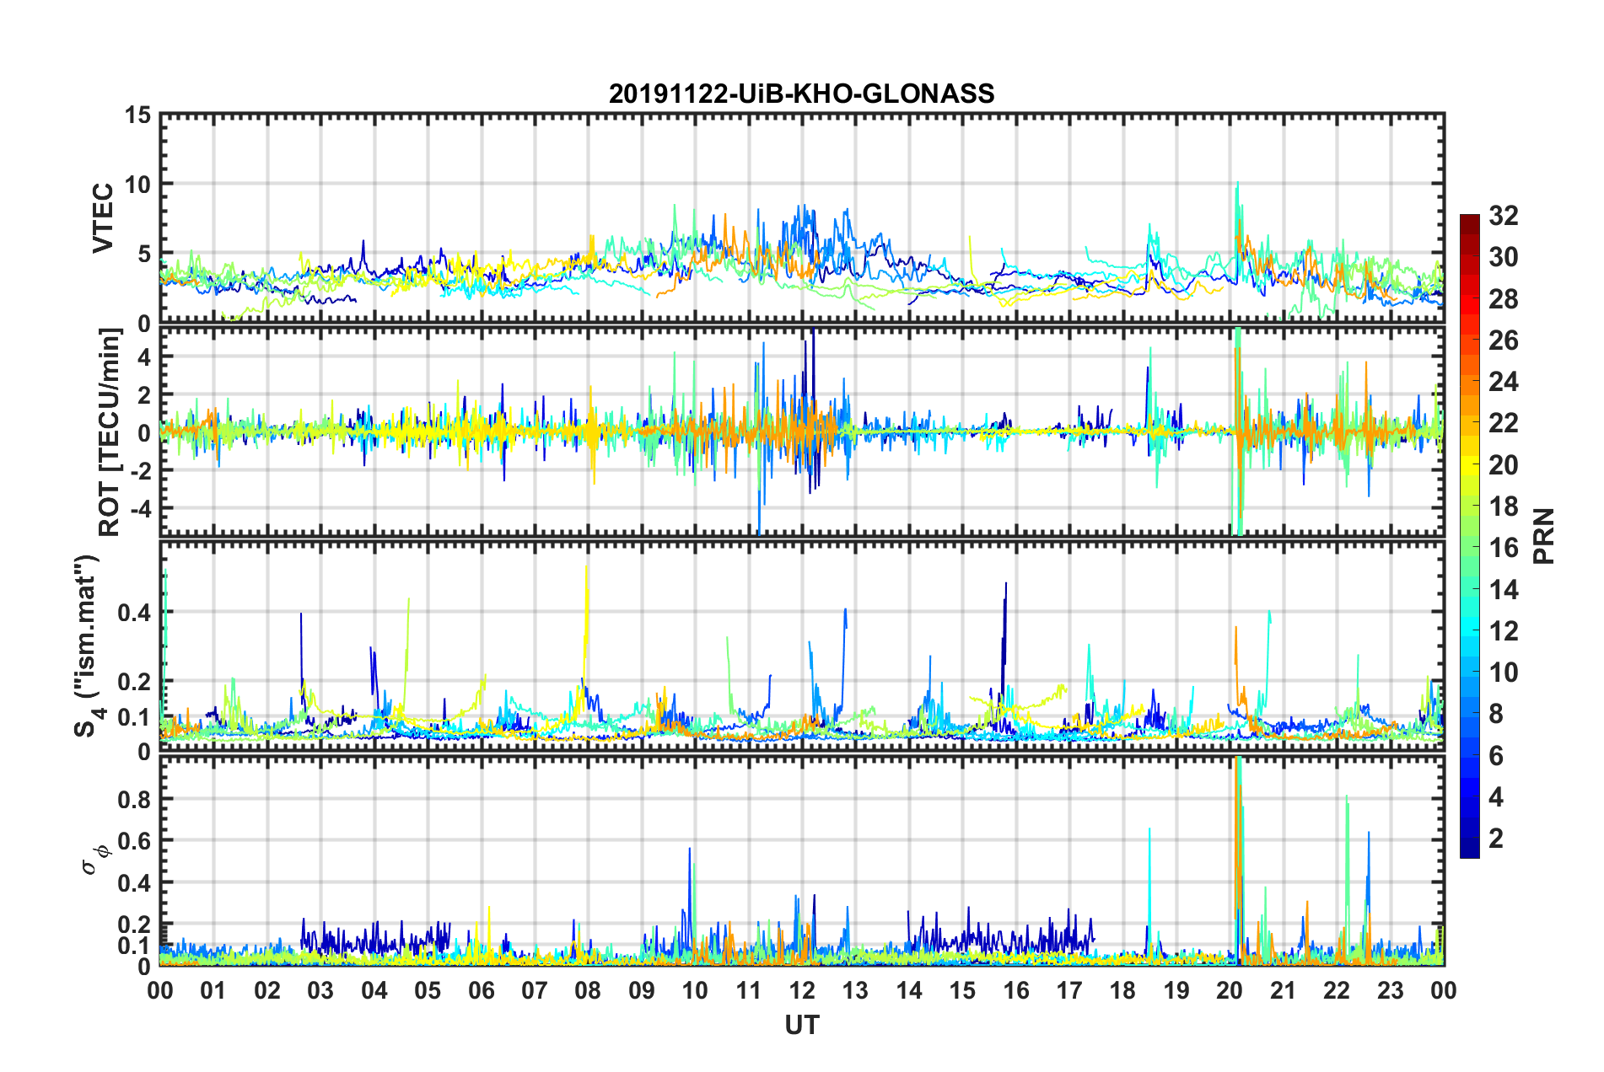The width and height of the screenshot is (1604, 1072).
Task: Select the ROT [TECU/min] axis label
Action: (x=110, y=431)
